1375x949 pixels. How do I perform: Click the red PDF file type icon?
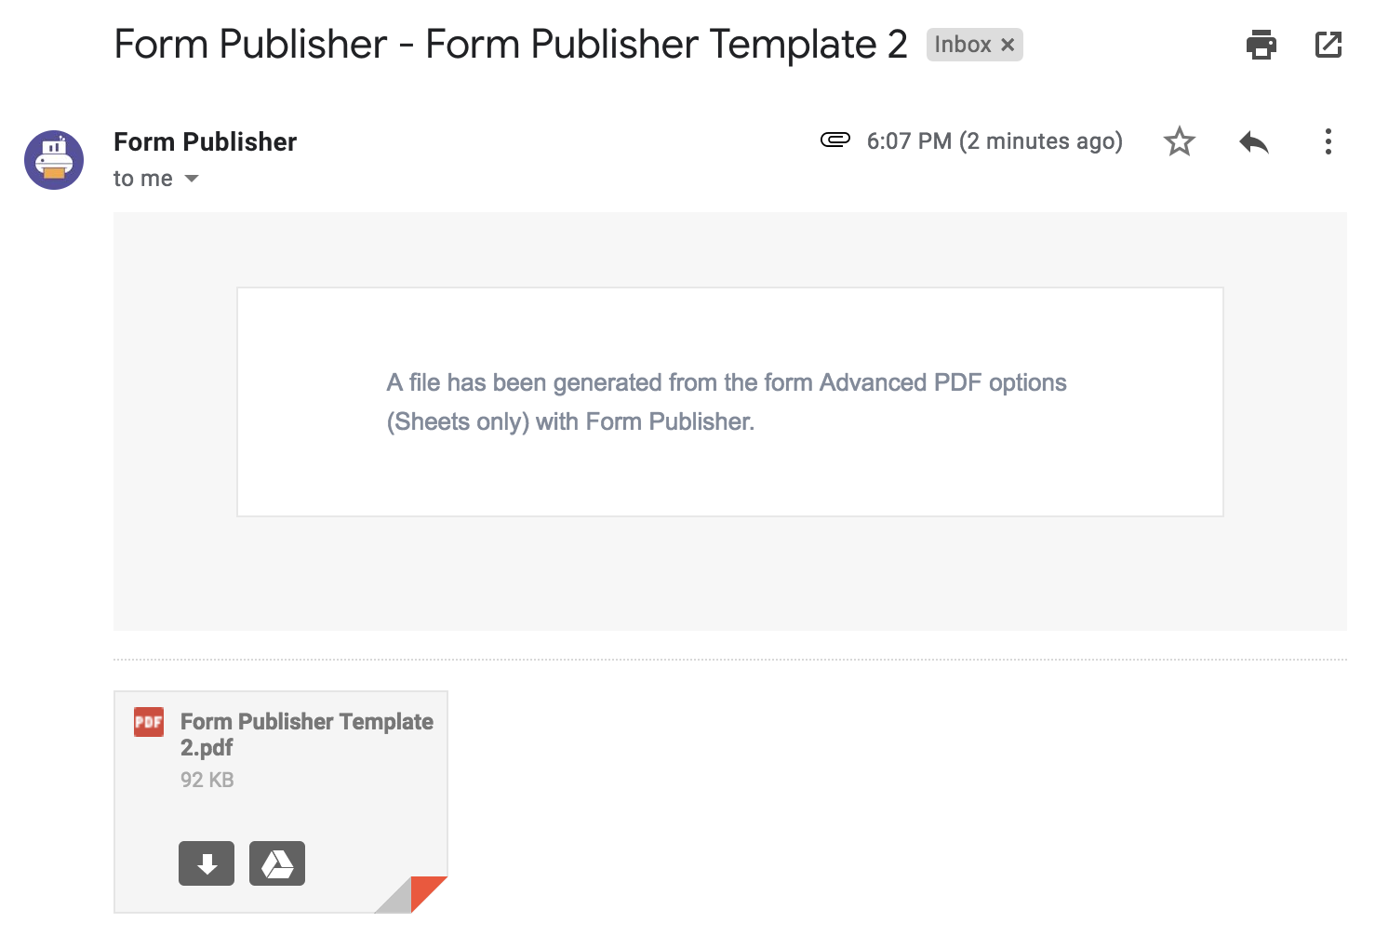149,722
